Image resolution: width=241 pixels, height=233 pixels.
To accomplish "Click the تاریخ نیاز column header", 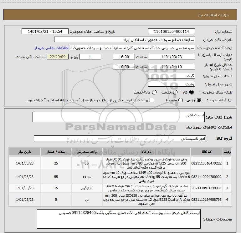I will click(25, 152).
